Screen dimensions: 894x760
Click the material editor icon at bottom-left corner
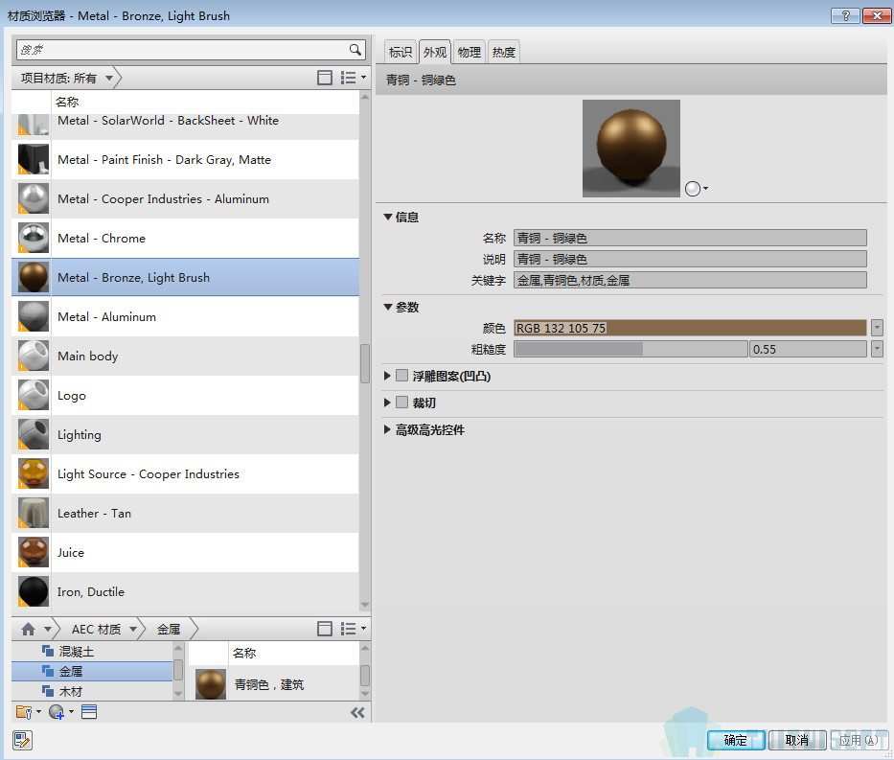tap(22, 739)
